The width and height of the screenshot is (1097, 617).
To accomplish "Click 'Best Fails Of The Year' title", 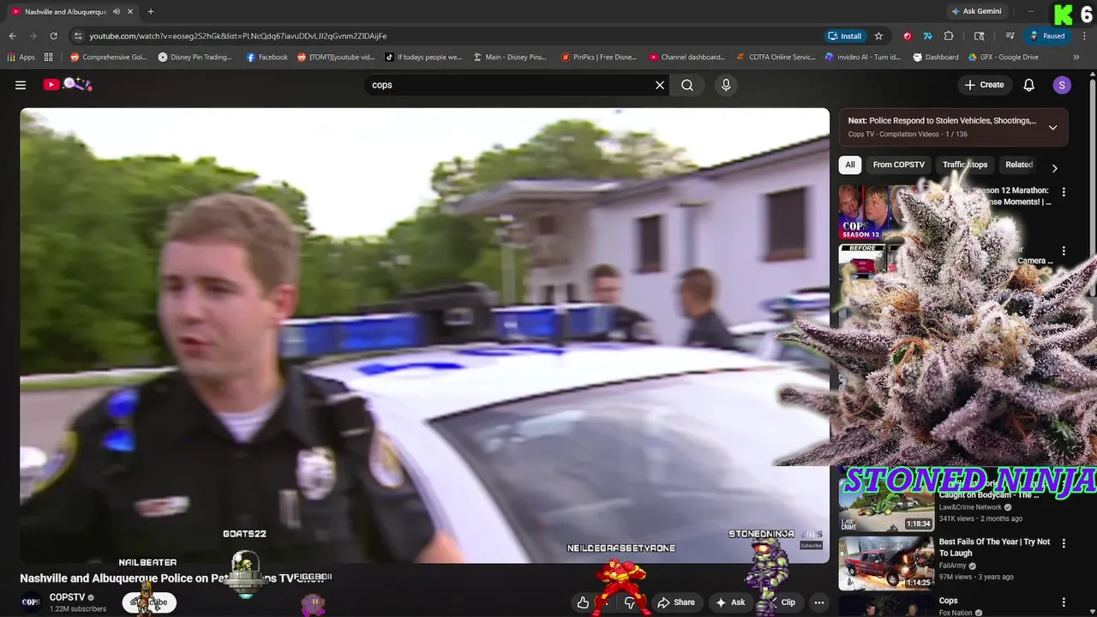I will coord(994,548).
